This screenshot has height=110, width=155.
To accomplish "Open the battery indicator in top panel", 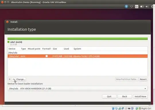I will [x=142, y=7].
